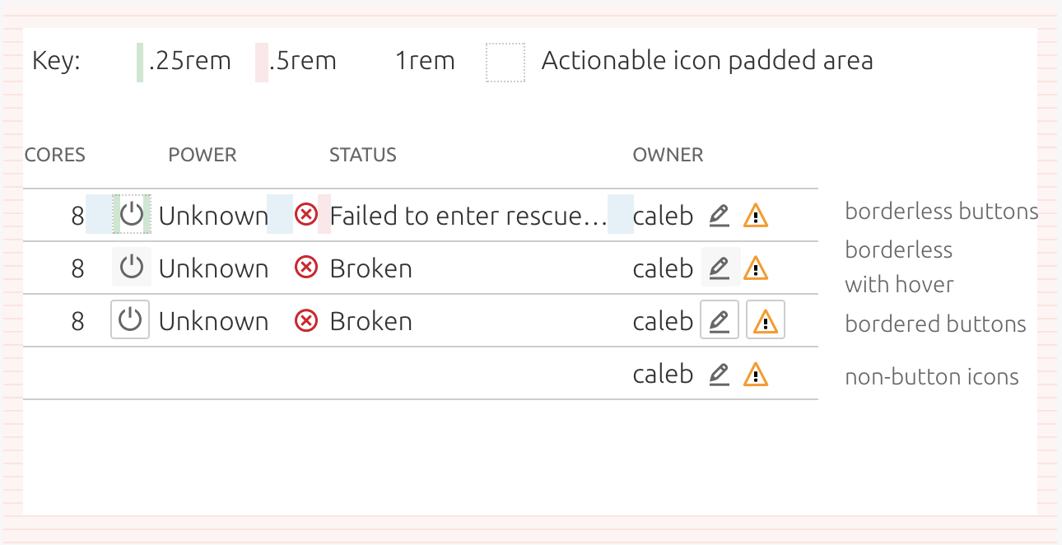This screenshot has width=1062, height=545.
Task: Click the bordered warning triangle button
Action: click(x=766, y=319)
